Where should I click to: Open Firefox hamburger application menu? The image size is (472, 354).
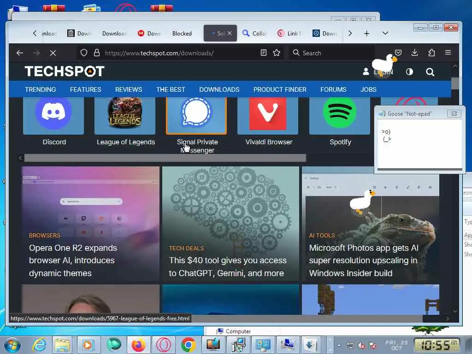coord(448,53)
